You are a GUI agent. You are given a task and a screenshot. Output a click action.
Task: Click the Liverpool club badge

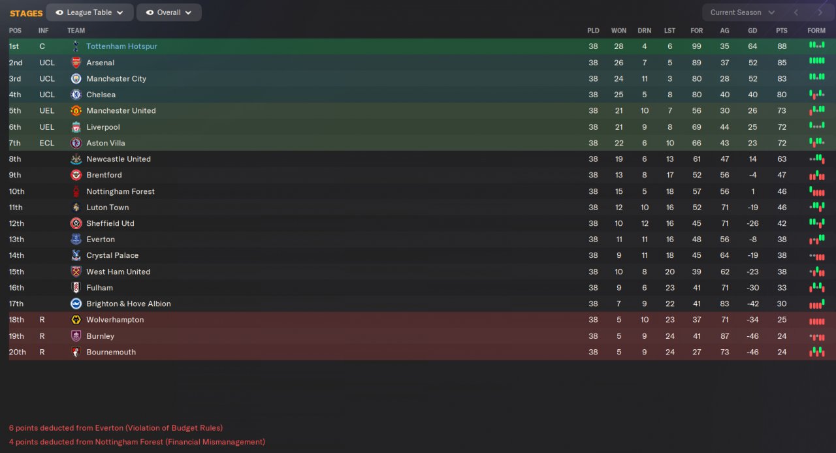coord(76,127)
